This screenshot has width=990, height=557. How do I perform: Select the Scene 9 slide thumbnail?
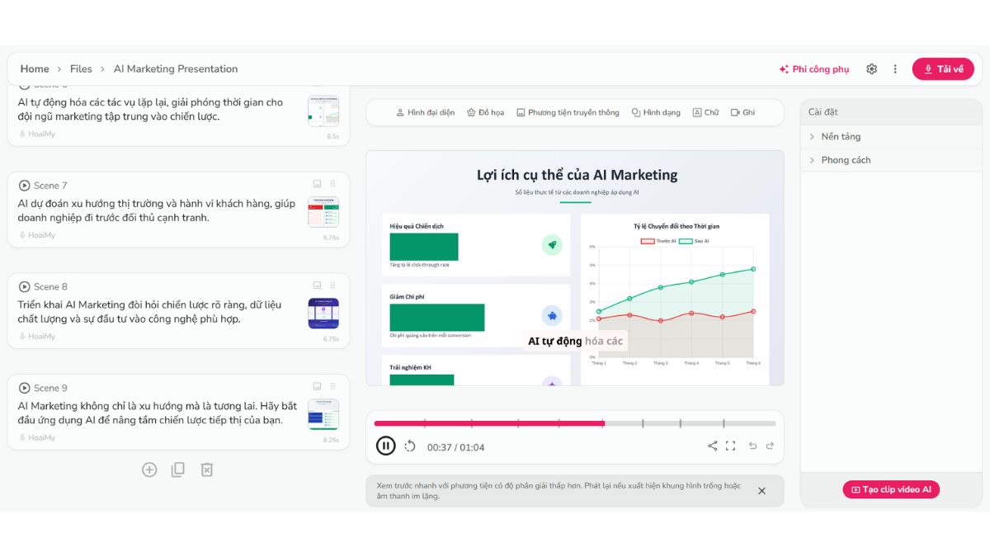(323, 414)
